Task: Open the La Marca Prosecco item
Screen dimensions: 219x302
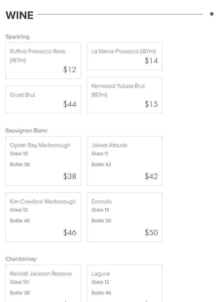Action: click(124, 52)
